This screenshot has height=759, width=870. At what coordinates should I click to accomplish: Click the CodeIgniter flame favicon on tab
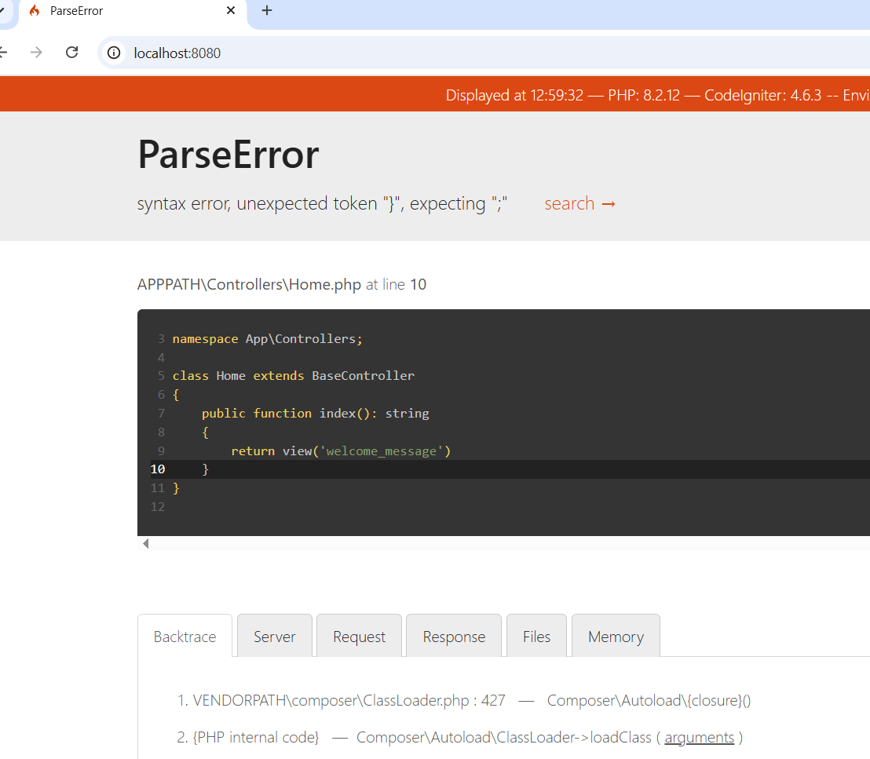[x=35, y=11]
